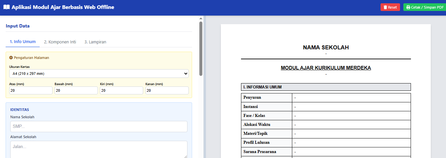The width and height of the screenshot is (446, 158).
Task: Click the Ukuran Kertas label
Action: [20, 67]
